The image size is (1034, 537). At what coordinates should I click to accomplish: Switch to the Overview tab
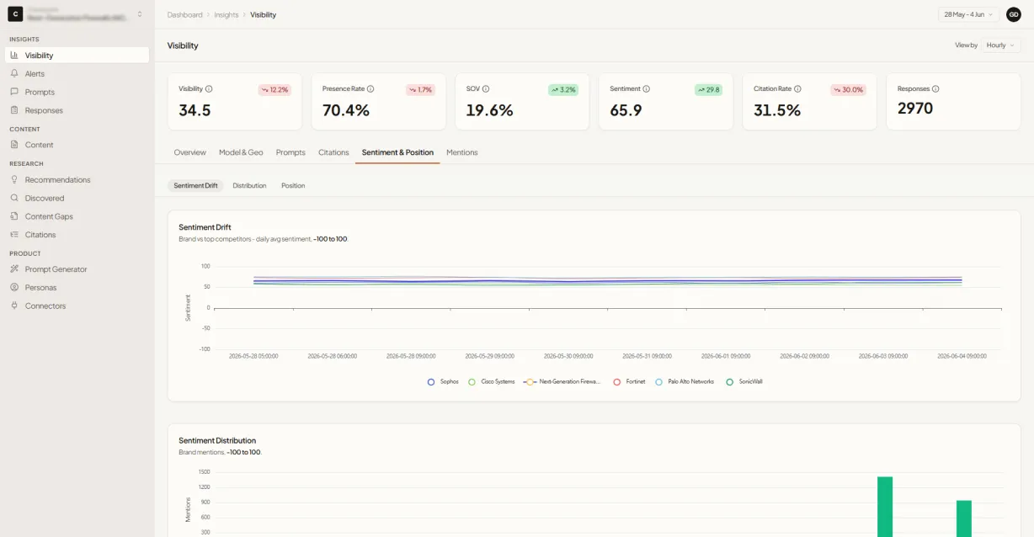click(x=190, y=152)
